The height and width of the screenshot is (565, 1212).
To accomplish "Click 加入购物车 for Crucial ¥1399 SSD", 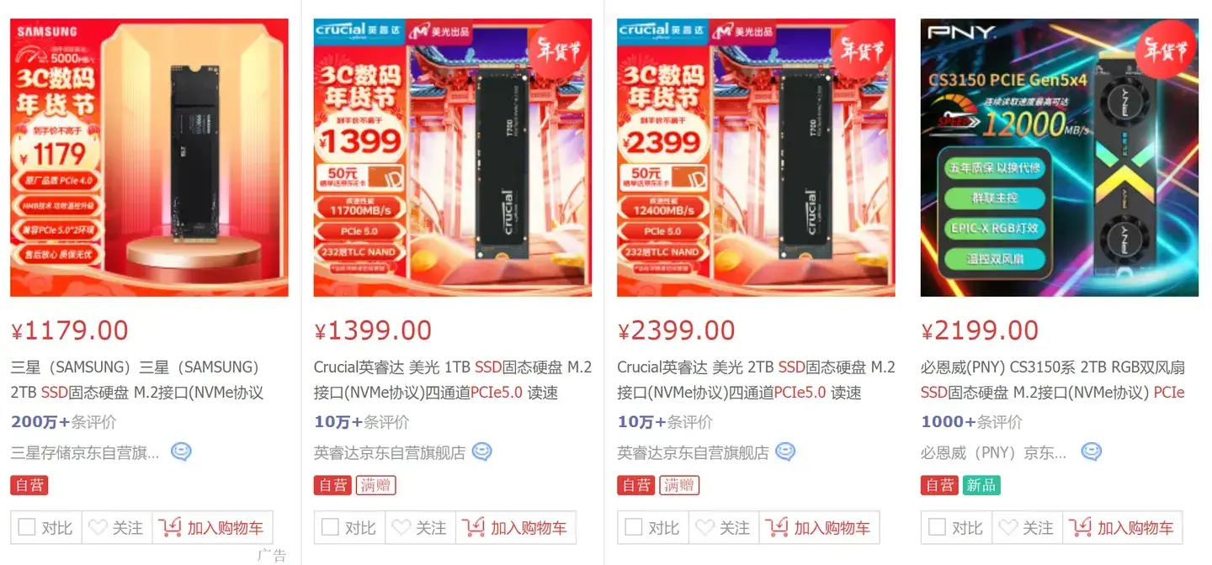I will pyautogui.click(x=516, y=528).
